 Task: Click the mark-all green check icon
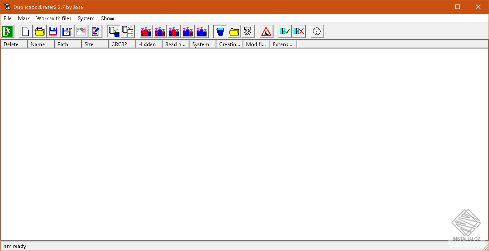click(x=285, y=31)
